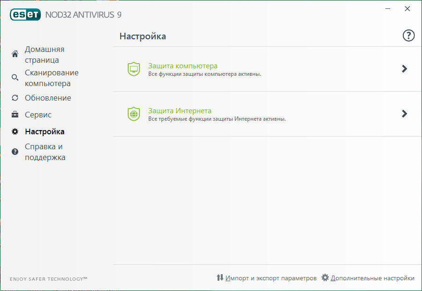Open Сканирование компьютера from the sidebar
422x291 pixels.
coord(51,78)
